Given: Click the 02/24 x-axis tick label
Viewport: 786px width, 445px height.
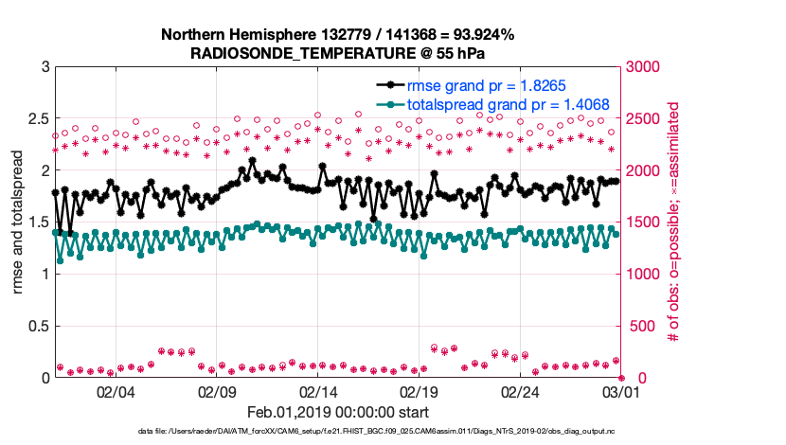Looking at the screenshot, I should pos(521,392).
